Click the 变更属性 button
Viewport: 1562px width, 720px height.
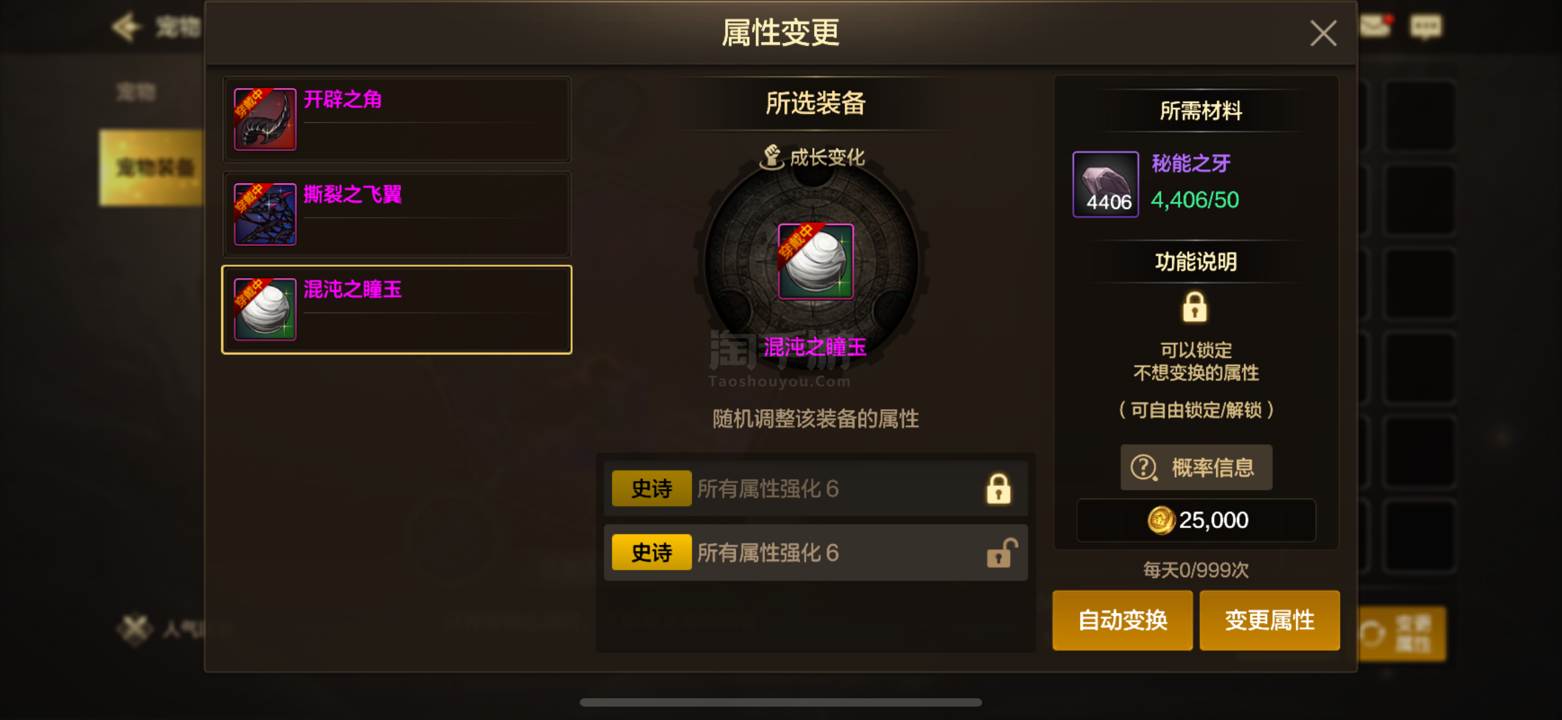tap(1270, 621)
